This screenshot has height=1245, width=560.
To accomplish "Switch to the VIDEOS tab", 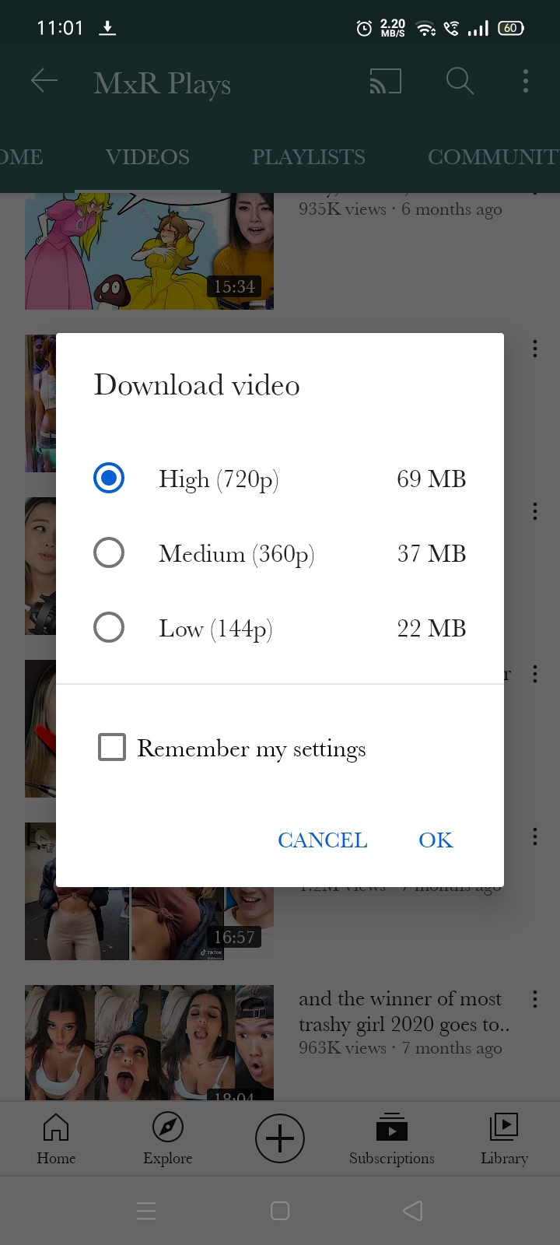I will point(148,157).
